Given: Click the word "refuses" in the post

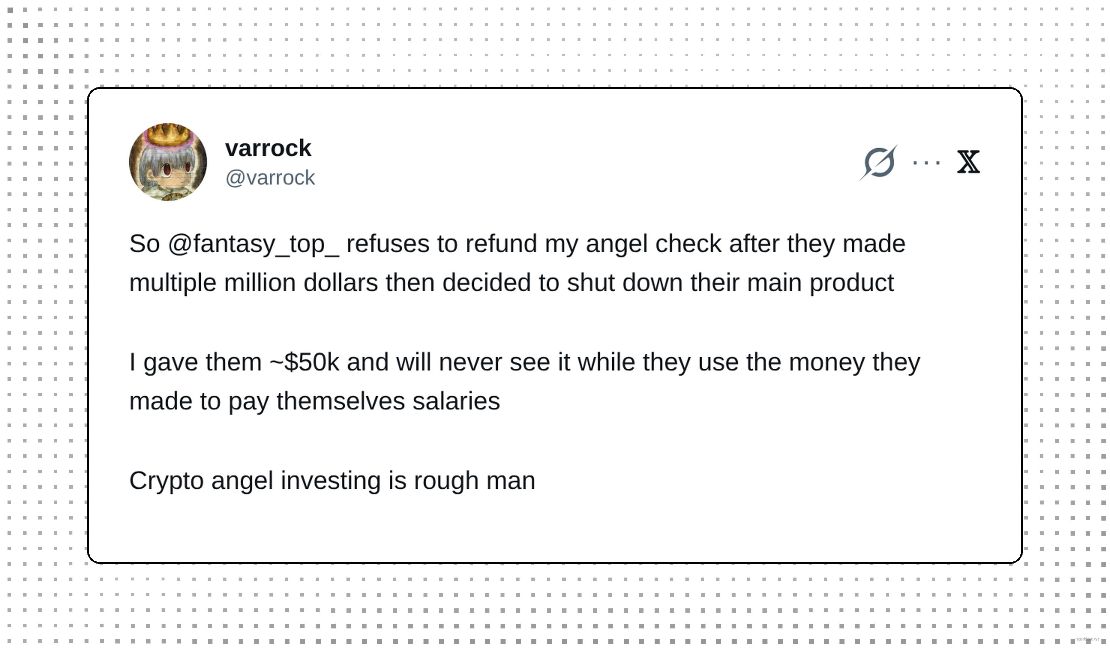Looking at the screenshot, I should (x=388, y=244).
